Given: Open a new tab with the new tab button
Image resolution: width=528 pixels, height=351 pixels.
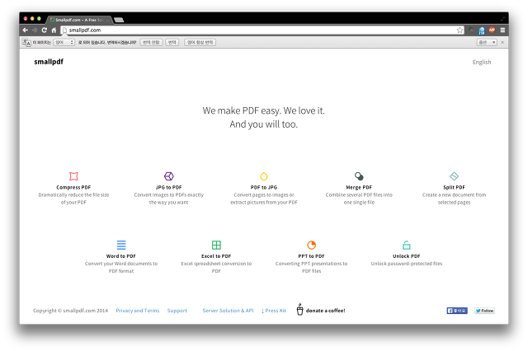Looking at the screenshot, I should click(119, 20).
